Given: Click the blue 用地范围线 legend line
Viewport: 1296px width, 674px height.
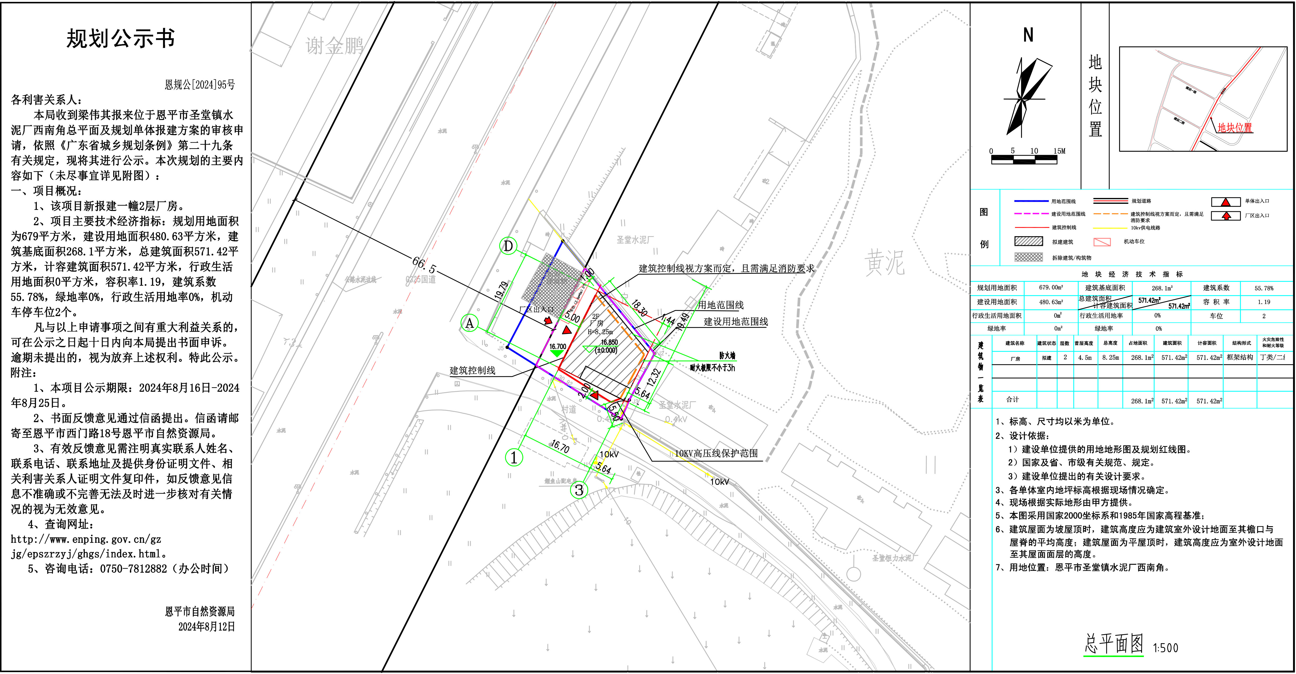Looking at the screenshot, I should tap(1031, 201).
